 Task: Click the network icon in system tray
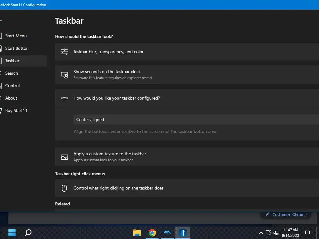(268, 233)
